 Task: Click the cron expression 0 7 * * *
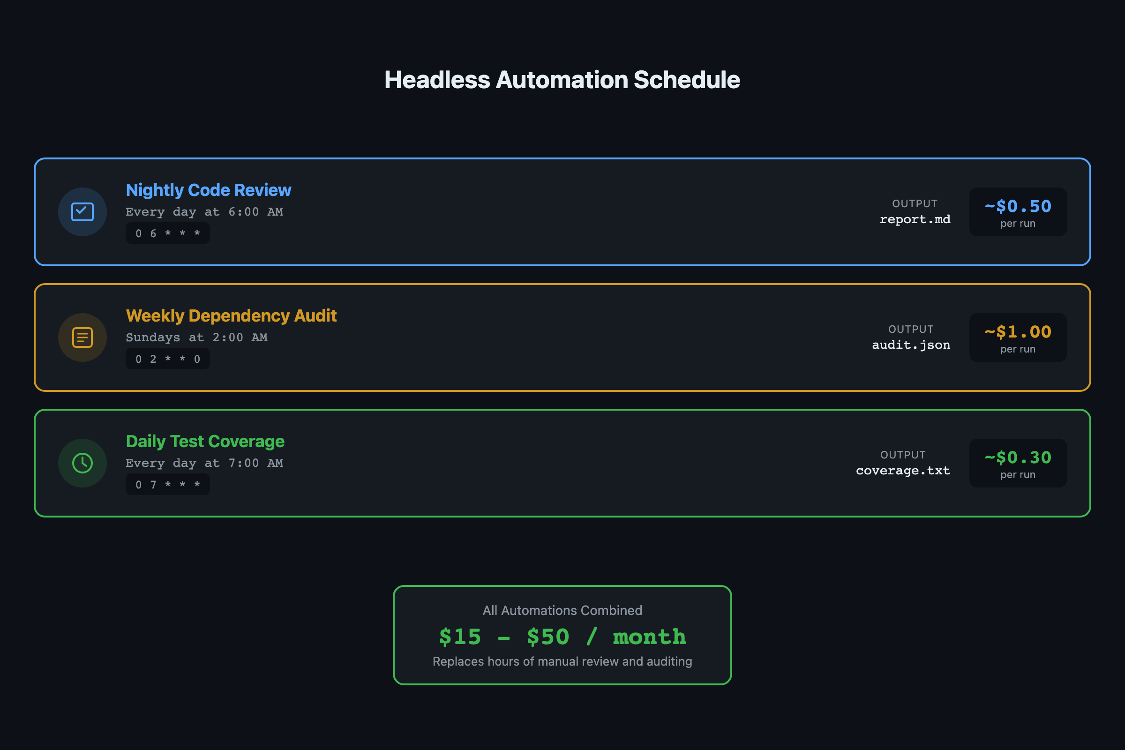click(x=168, y=485)
